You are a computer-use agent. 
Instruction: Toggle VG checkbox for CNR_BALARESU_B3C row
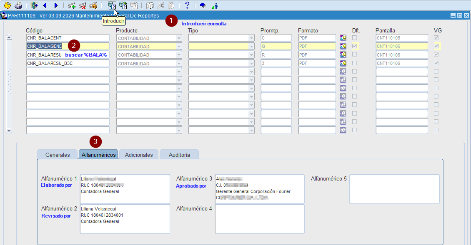436,63
